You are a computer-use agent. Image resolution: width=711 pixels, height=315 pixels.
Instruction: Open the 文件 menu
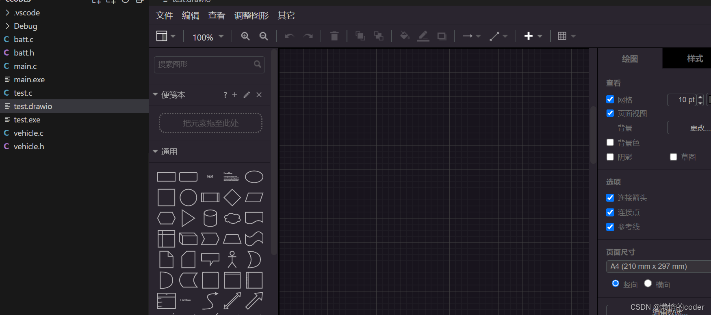(x=165, y=15)
